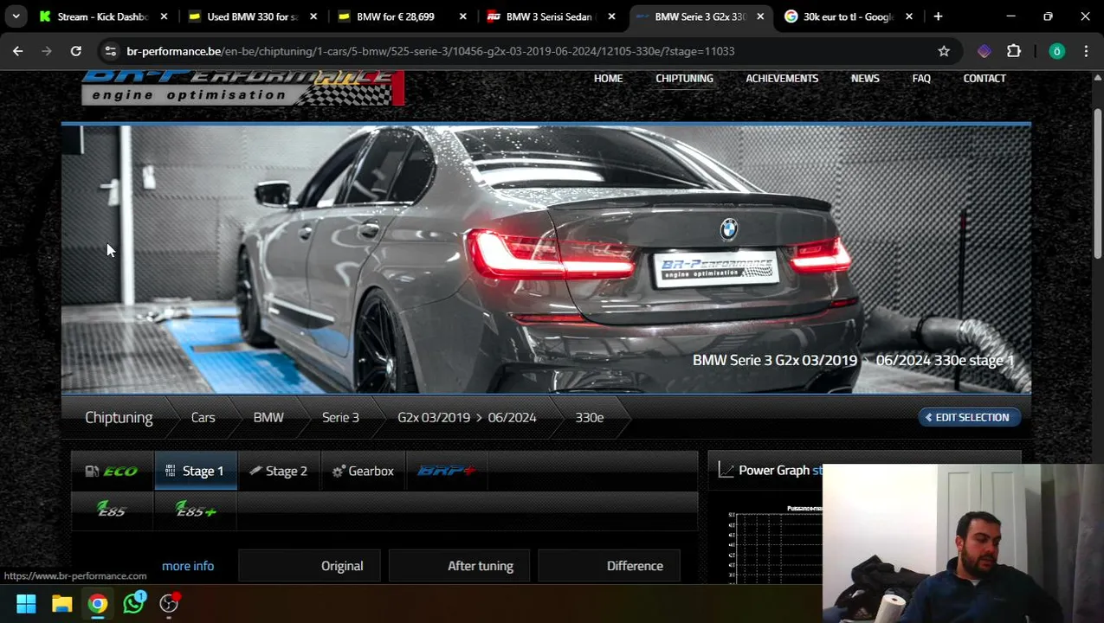Go to Serie 3 breadcrumb
The height and width of the screenshot is (623, 1104).
tap(340, 417)
